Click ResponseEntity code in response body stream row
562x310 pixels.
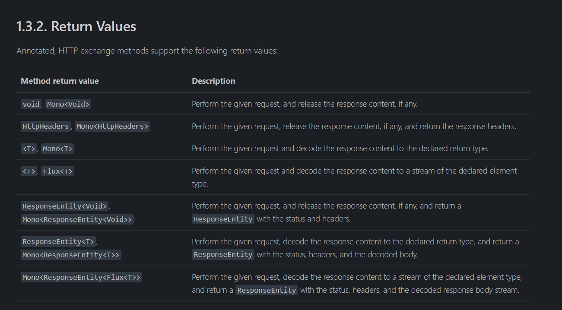click(267, 291)
